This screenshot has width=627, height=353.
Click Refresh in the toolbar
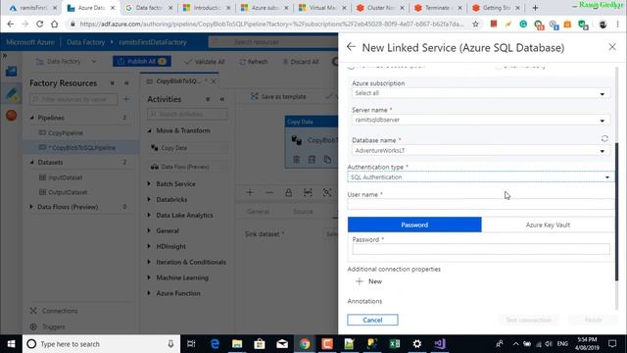[254, 62]
